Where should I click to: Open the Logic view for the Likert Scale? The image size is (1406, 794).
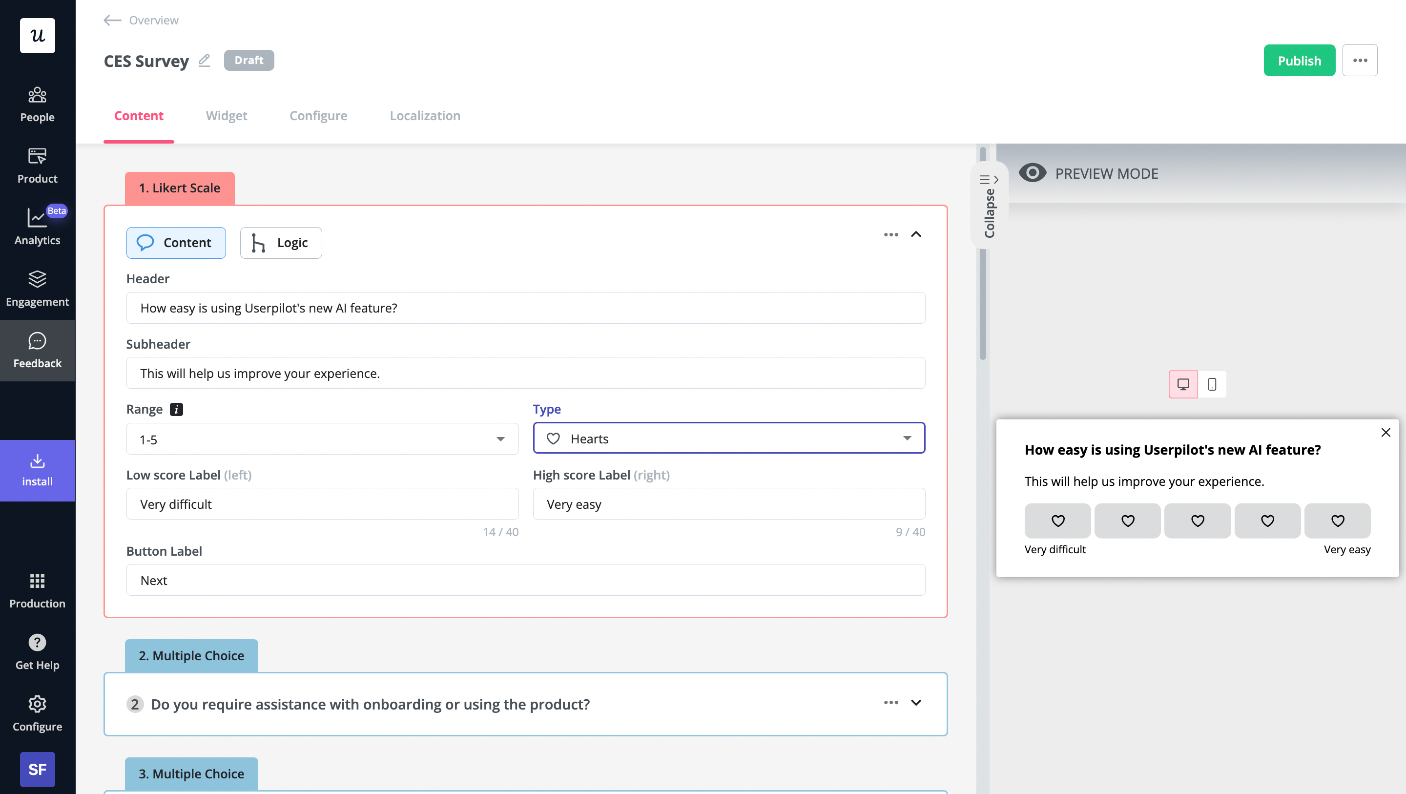coord(281,243)
